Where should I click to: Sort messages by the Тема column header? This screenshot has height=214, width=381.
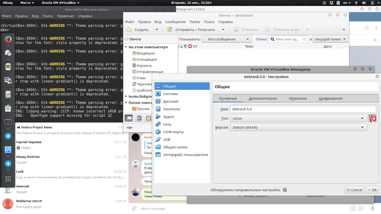click(249, 46)
